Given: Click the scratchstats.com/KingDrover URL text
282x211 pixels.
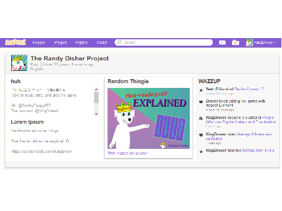Looking at the screenshot, I should pos(42,151).
